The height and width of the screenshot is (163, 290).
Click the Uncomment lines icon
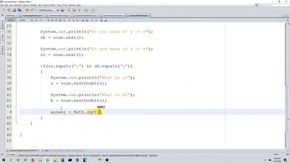coord(106,20)
